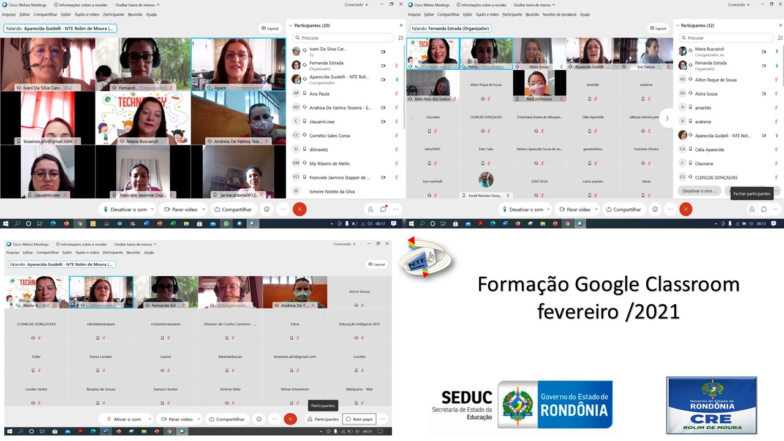Open chat icon in top-right window
The height and width of the screenshot is (441, 784).
[764, 209]
